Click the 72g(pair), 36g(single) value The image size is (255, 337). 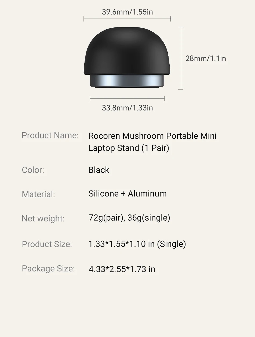click(129, 218)
